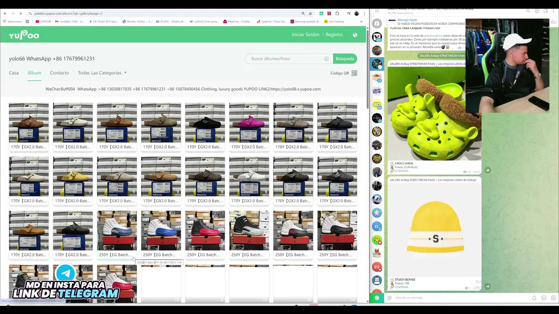The image size is (559, 314).
Task: Open the Contacto tab
Action: [x=59, y=73]
